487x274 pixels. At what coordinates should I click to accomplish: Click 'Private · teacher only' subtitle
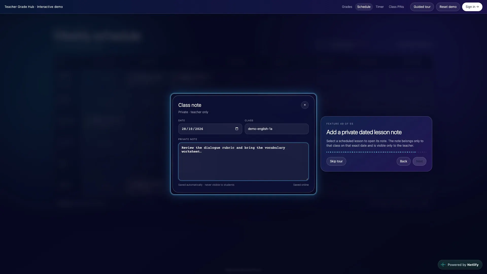point(193,112)
